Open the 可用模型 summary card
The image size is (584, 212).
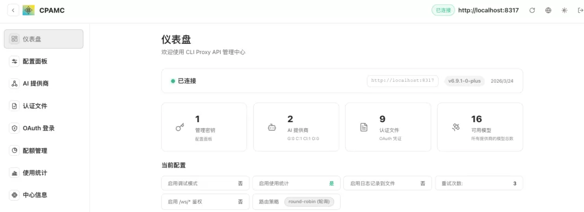[x=480, y=127]
